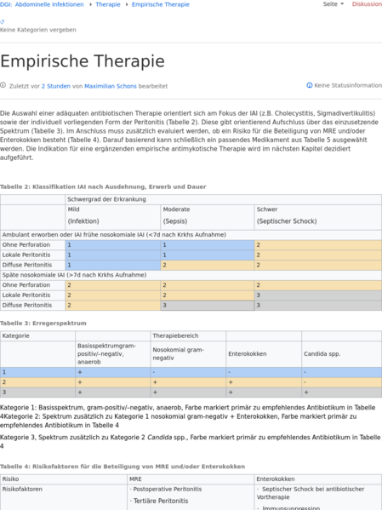Open the Empirische Therapie breadcrumb link
The height and width of the screenshot is (510, 382).
[161, 4]
